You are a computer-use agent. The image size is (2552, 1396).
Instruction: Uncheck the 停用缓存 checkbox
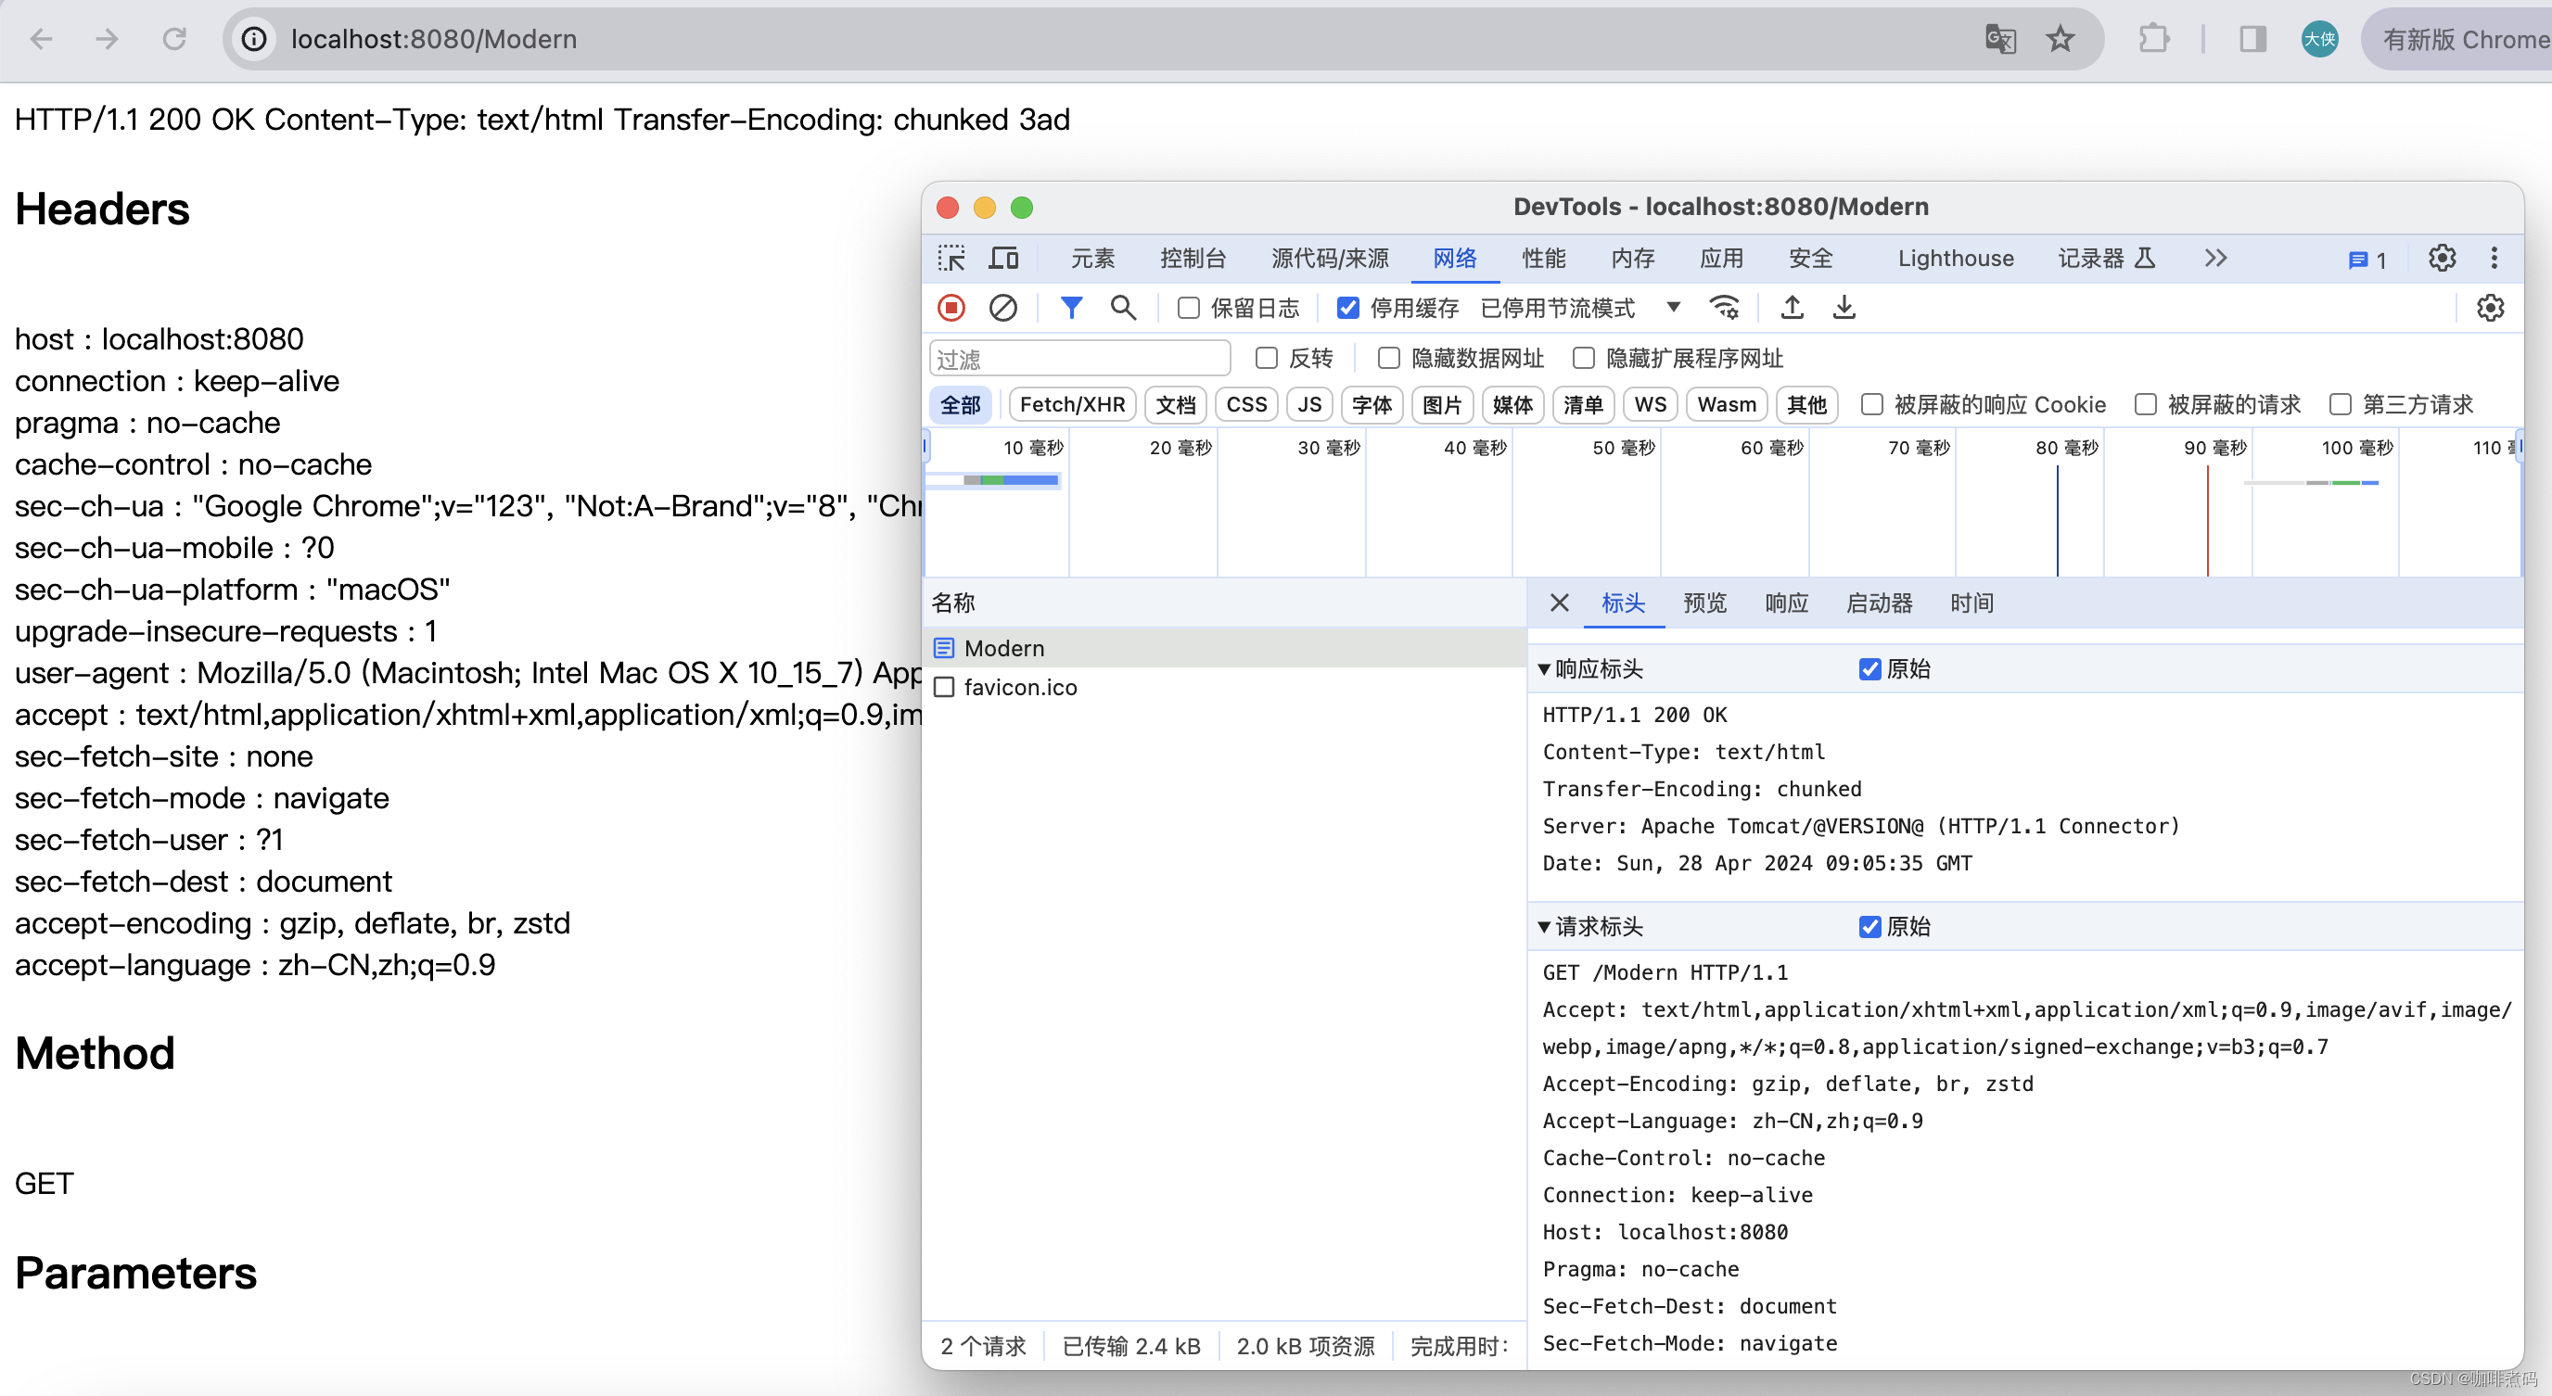point(1347,308)
